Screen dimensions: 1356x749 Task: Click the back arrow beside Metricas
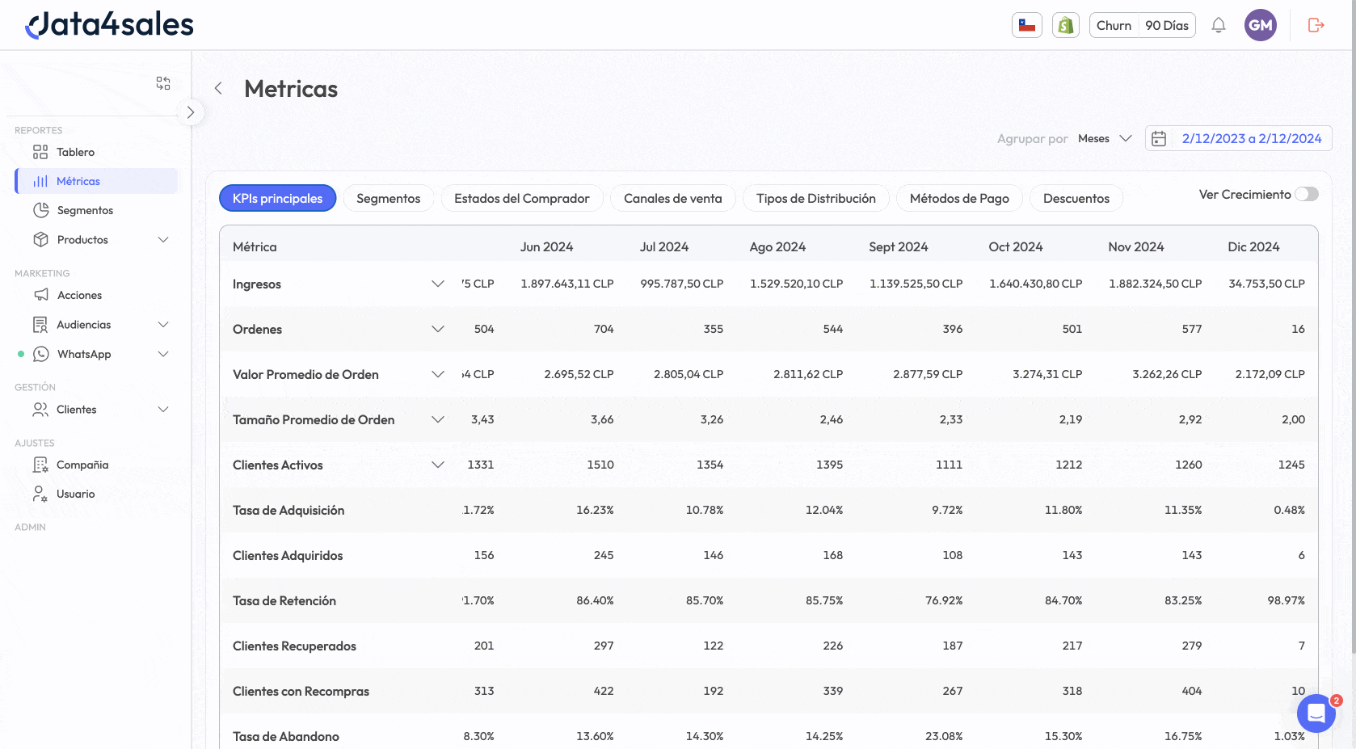218,88
